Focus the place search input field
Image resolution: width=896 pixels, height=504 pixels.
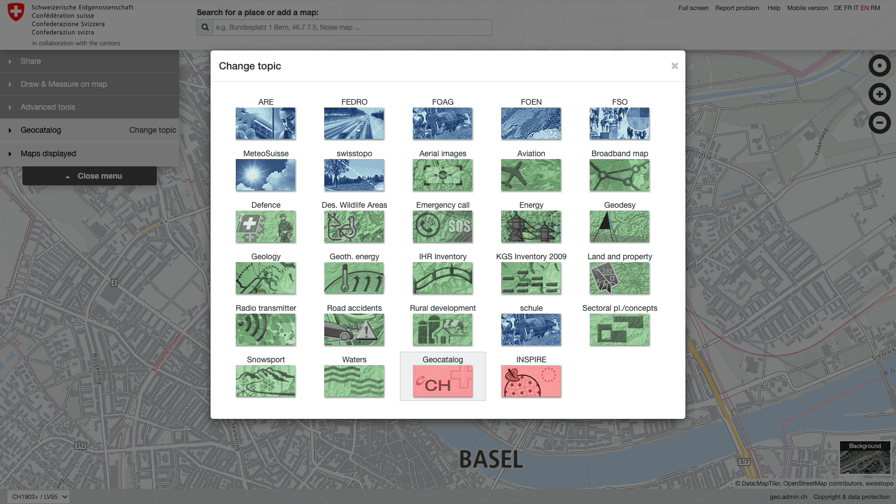352,27
